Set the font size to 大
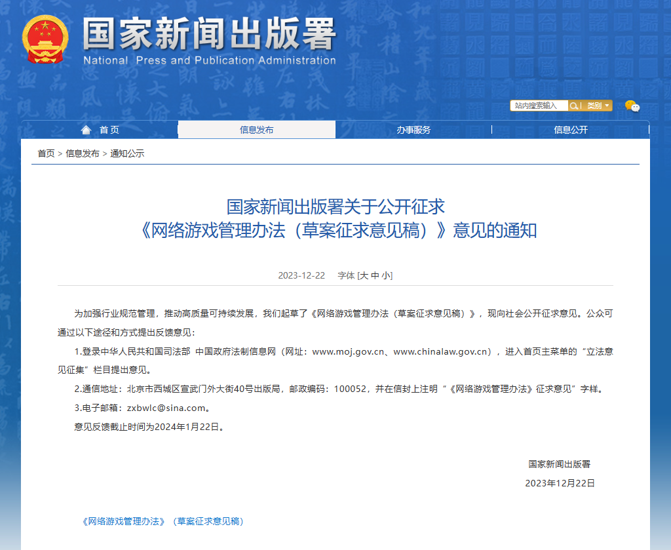Image resolution: width=671 pixels, height=550 pixels. point(364,275)
